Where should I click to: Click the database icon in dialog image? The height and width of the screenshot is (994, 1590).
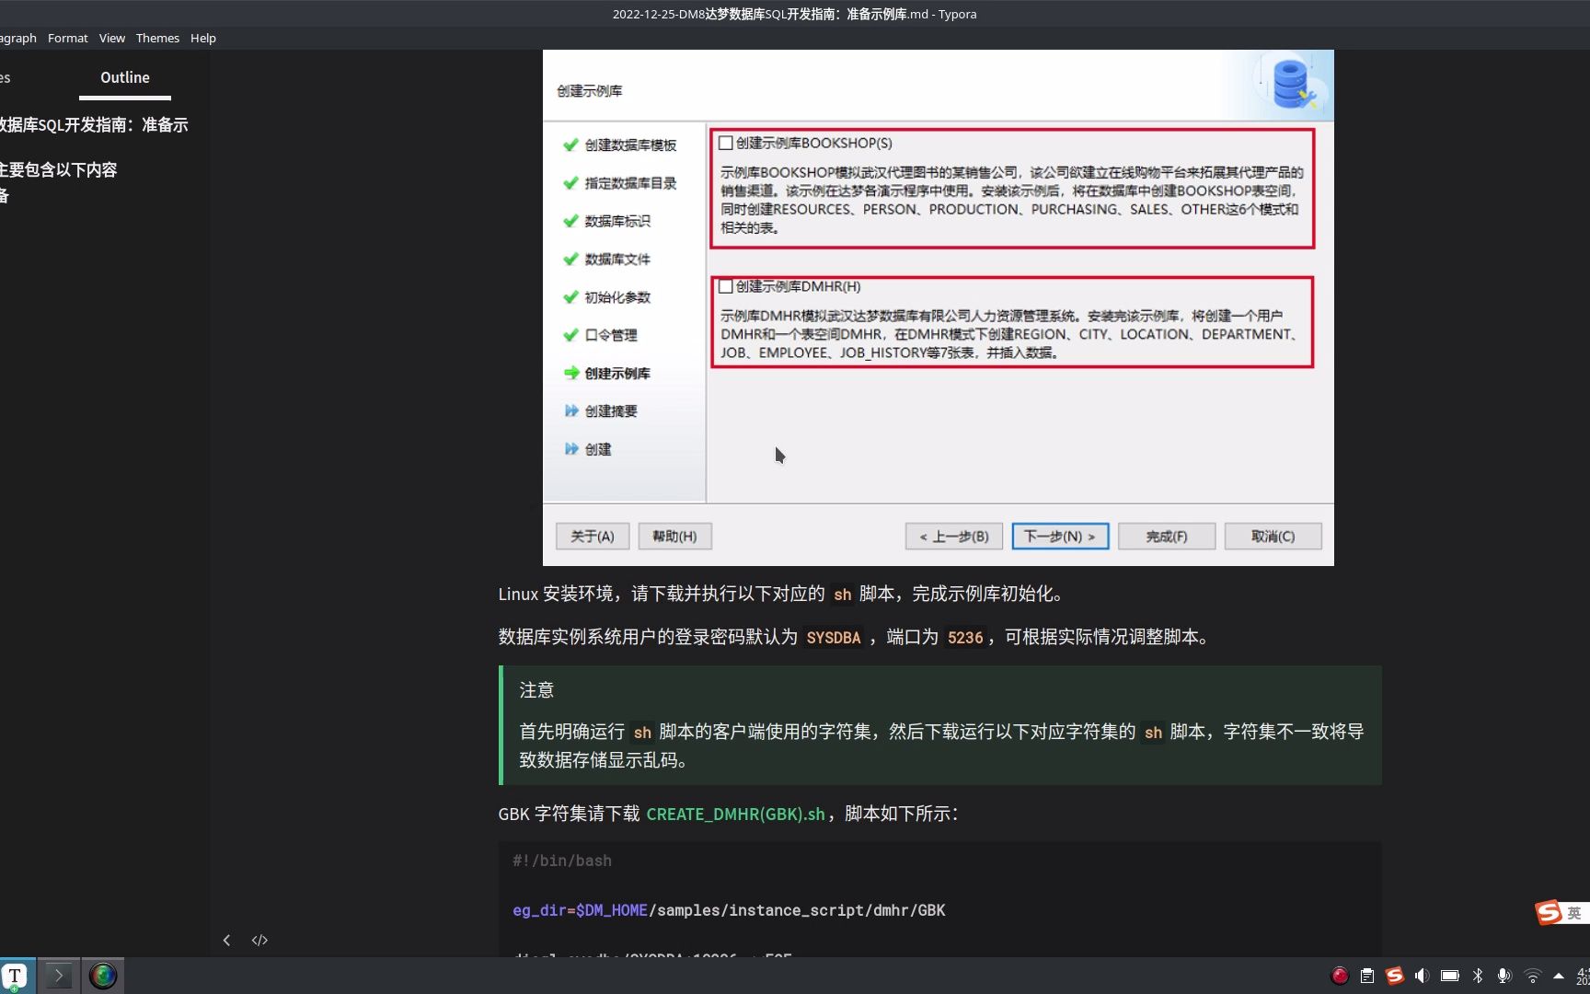tap(1293, 84)
